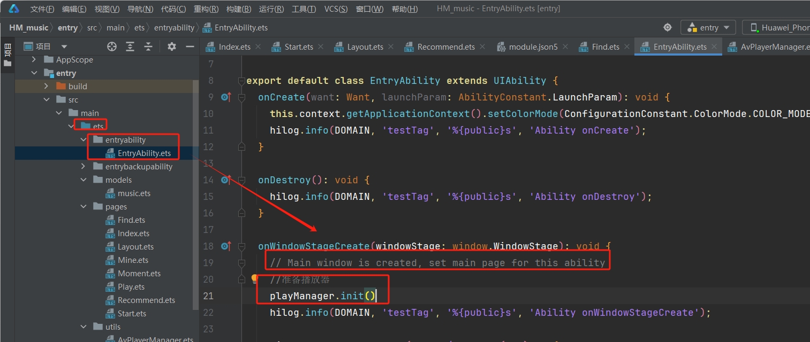Expand the AppScope folder
This screenshot has width=810, height=342.
point(34,60)
